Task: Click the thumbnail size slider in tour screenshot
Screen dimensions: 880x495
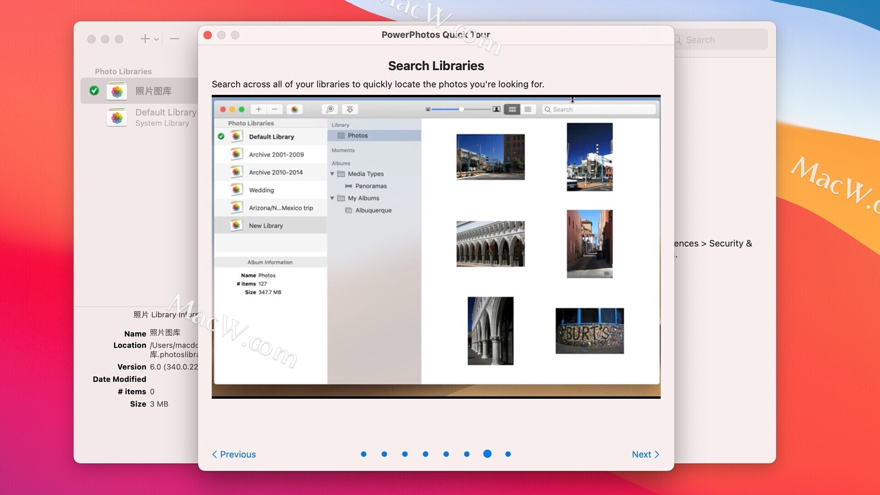Action: [x=461, y=109]
